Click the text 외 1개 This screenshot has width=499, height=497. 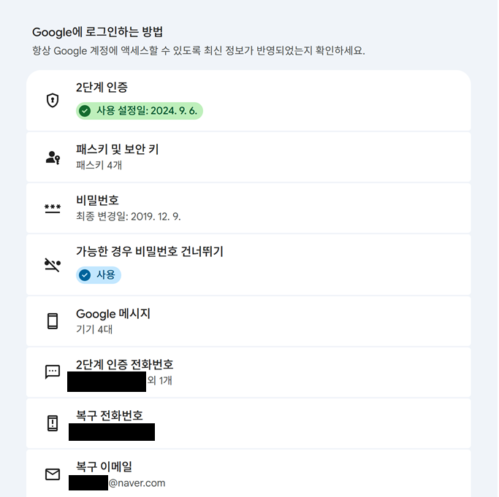pyautogui.click(x=160, y=380)
